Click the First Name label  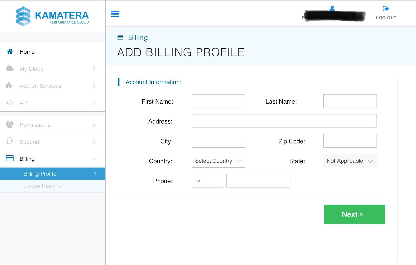pos(158,101)
